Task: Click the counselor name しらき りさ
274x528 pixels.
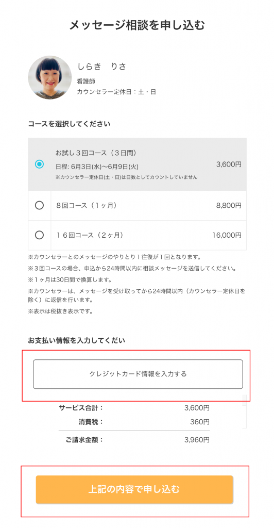Action: click(101, 67)
